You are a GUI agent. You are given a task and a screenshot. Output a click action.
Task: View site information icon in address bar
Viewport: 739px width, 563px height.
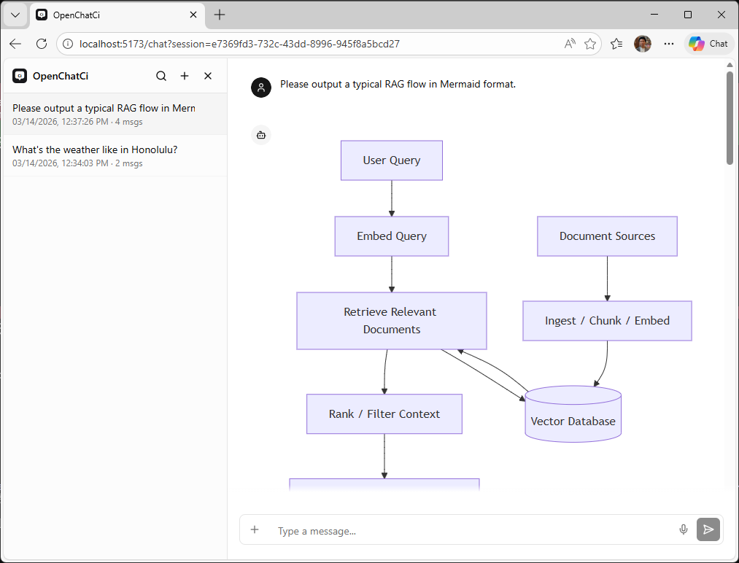68,44
